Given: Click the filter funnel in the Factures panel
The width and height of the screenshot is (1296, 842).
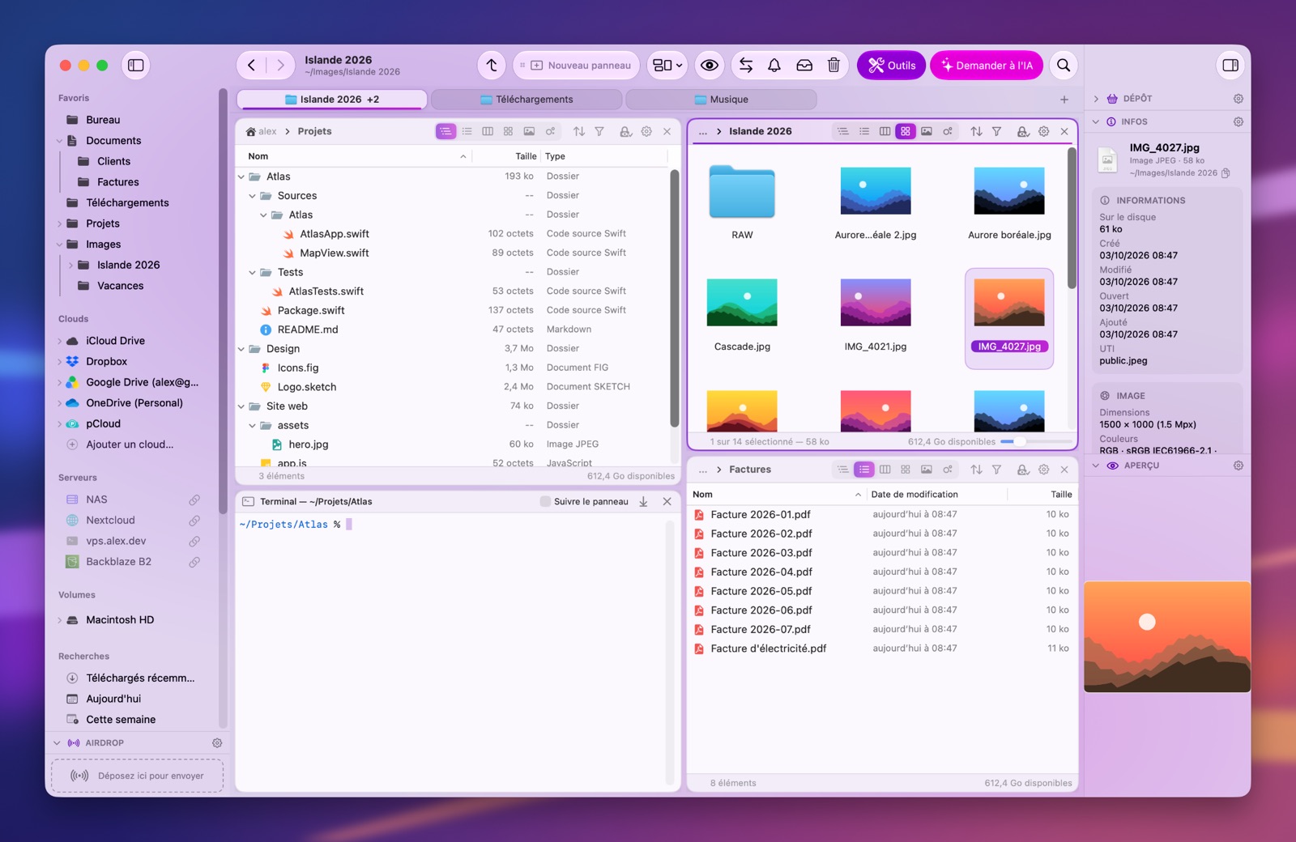Looking at the screenshot, I should pos(997,470).
